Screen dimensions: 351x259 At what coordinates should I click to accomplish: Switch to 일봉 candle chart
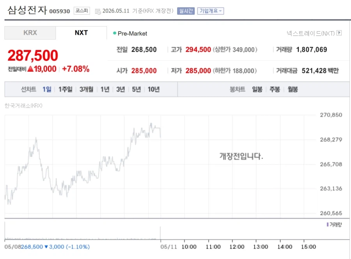[257, 89]
